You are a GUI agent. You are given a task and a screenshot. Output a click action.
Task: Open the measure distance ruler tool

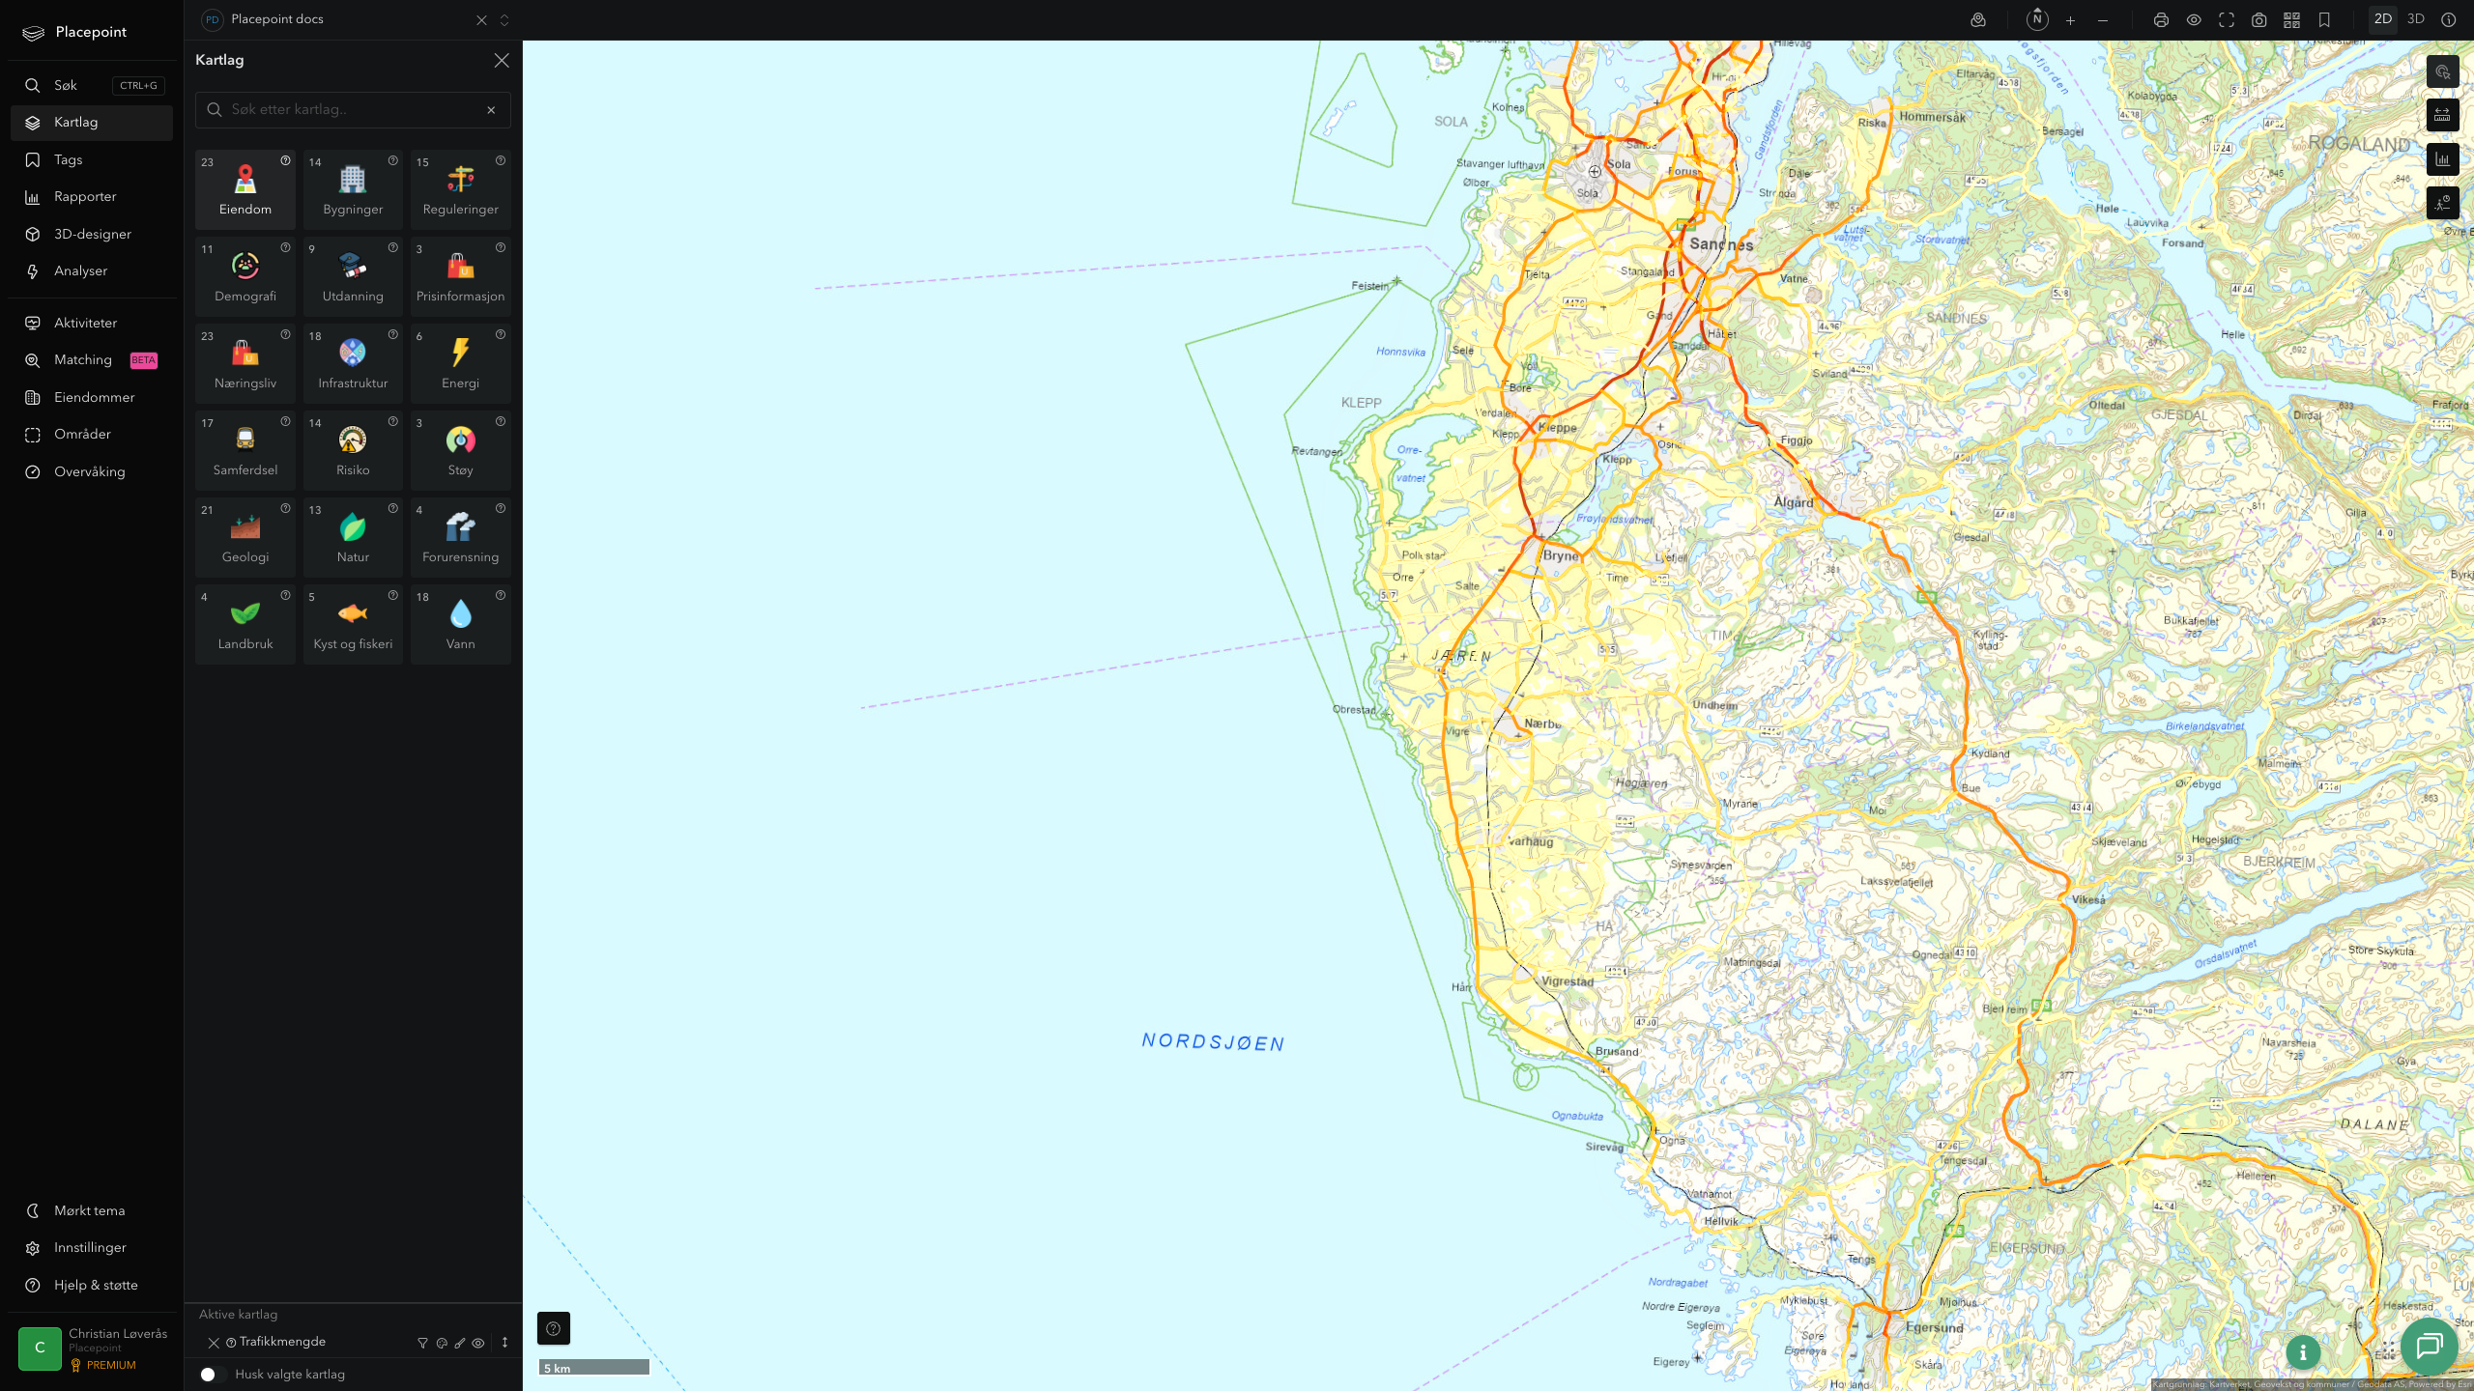point(2443,115)
